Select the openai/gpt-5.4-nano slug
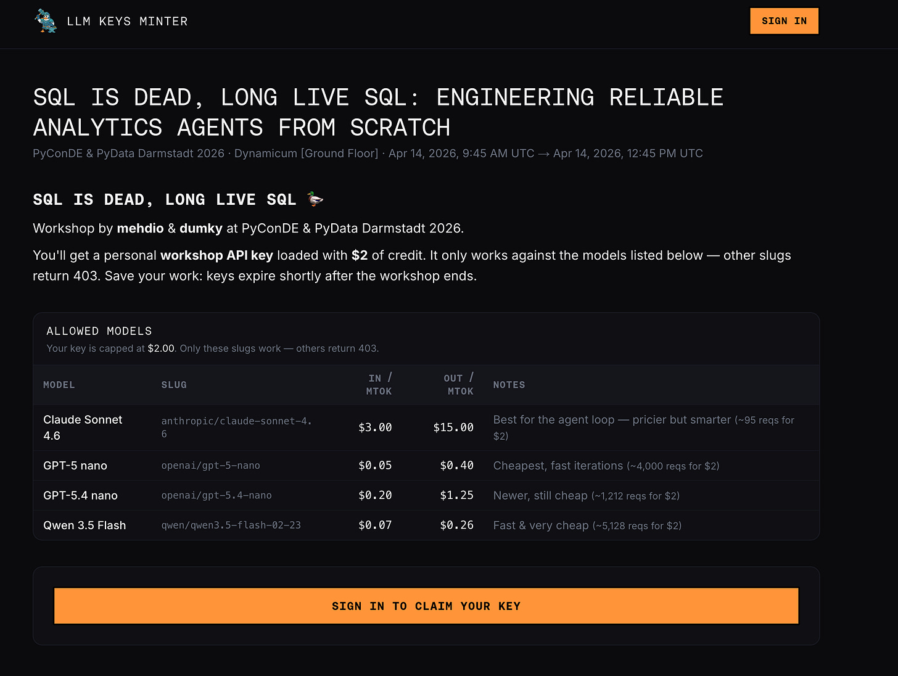 click(216, 495)
